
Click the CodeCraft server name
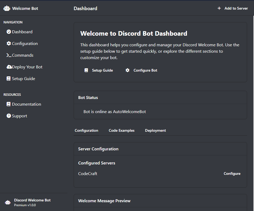[88, 174]
